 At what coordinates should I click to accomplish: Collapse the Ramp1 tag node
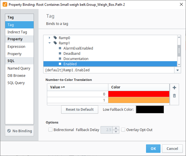[50, 43]
